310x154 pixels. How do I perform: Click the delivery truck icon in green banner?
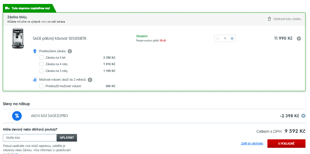7,8
